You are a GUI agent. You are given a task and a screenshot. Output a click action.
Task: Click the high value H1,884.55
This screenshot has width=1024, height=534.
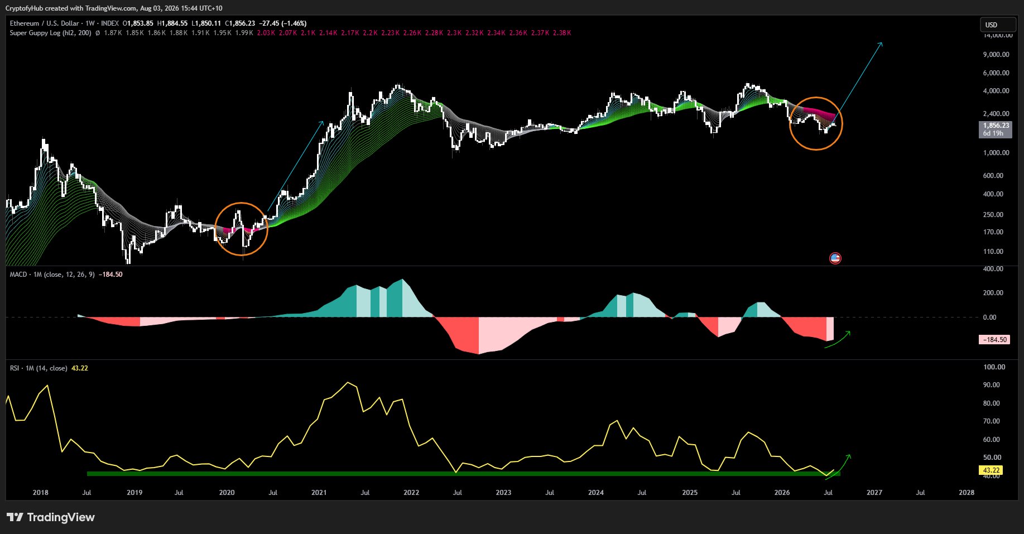point(172,23)
